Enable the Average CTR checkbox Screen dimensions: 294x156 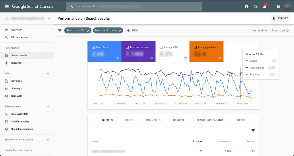tap(161, 47)
